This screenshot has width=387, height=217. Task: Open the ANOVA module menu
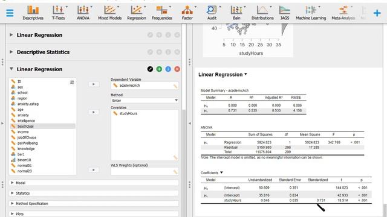(x=83, y=13)
